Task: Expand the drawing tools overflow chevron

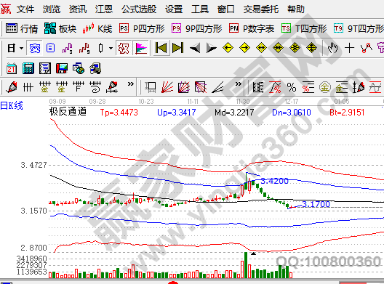Action: (131, 84)
